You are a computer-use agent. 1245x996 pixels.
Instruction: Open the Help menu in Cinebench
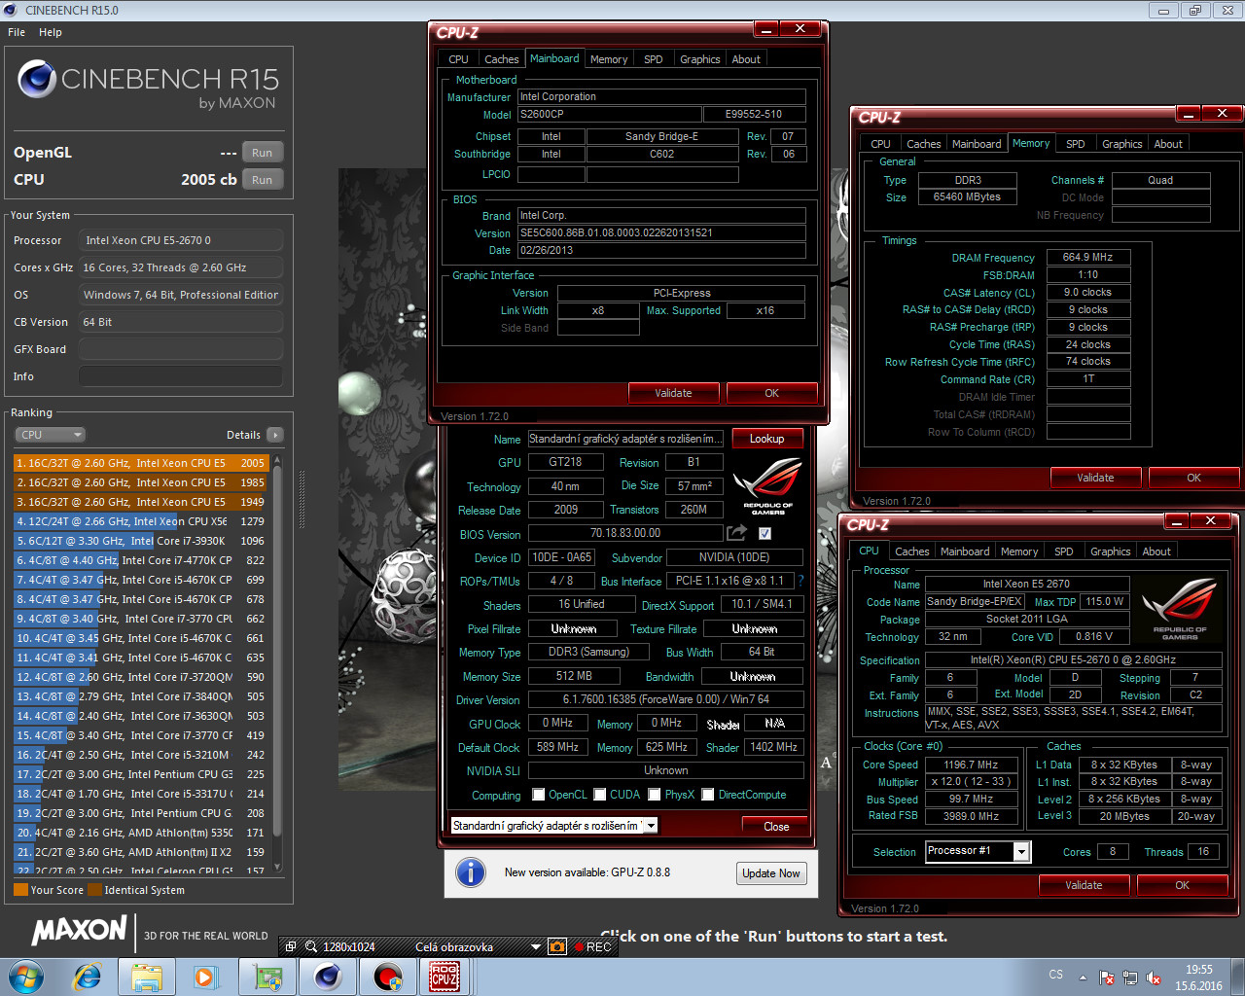51,32
